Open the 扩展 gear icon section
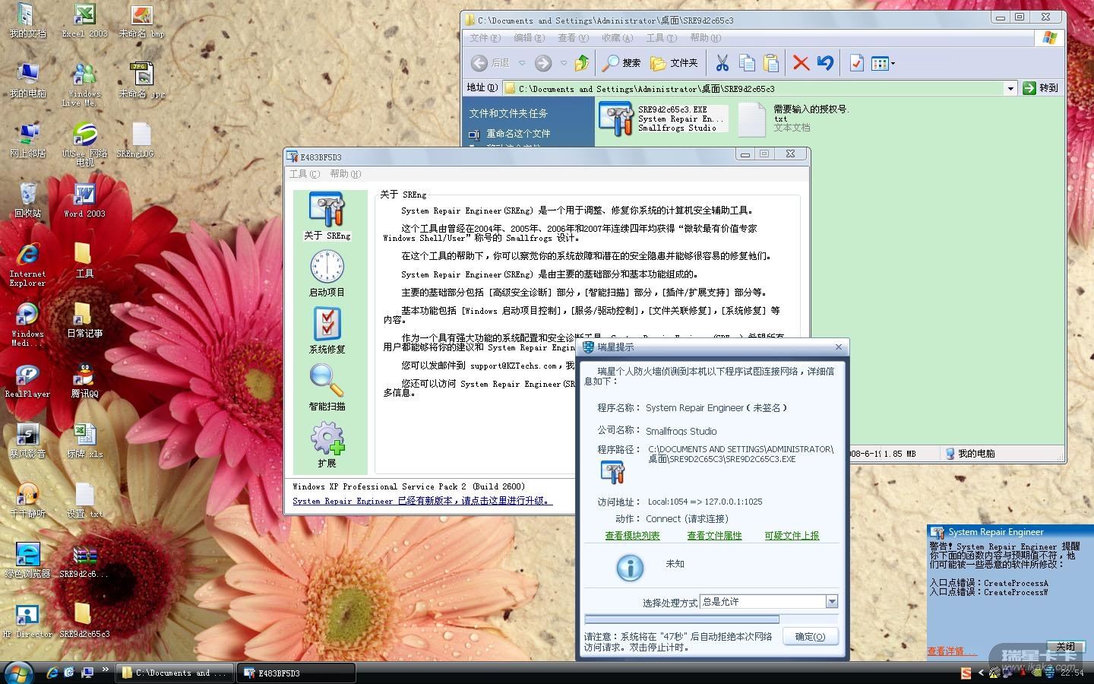Viewport: 1094px width, 684px height. point(327,444)
